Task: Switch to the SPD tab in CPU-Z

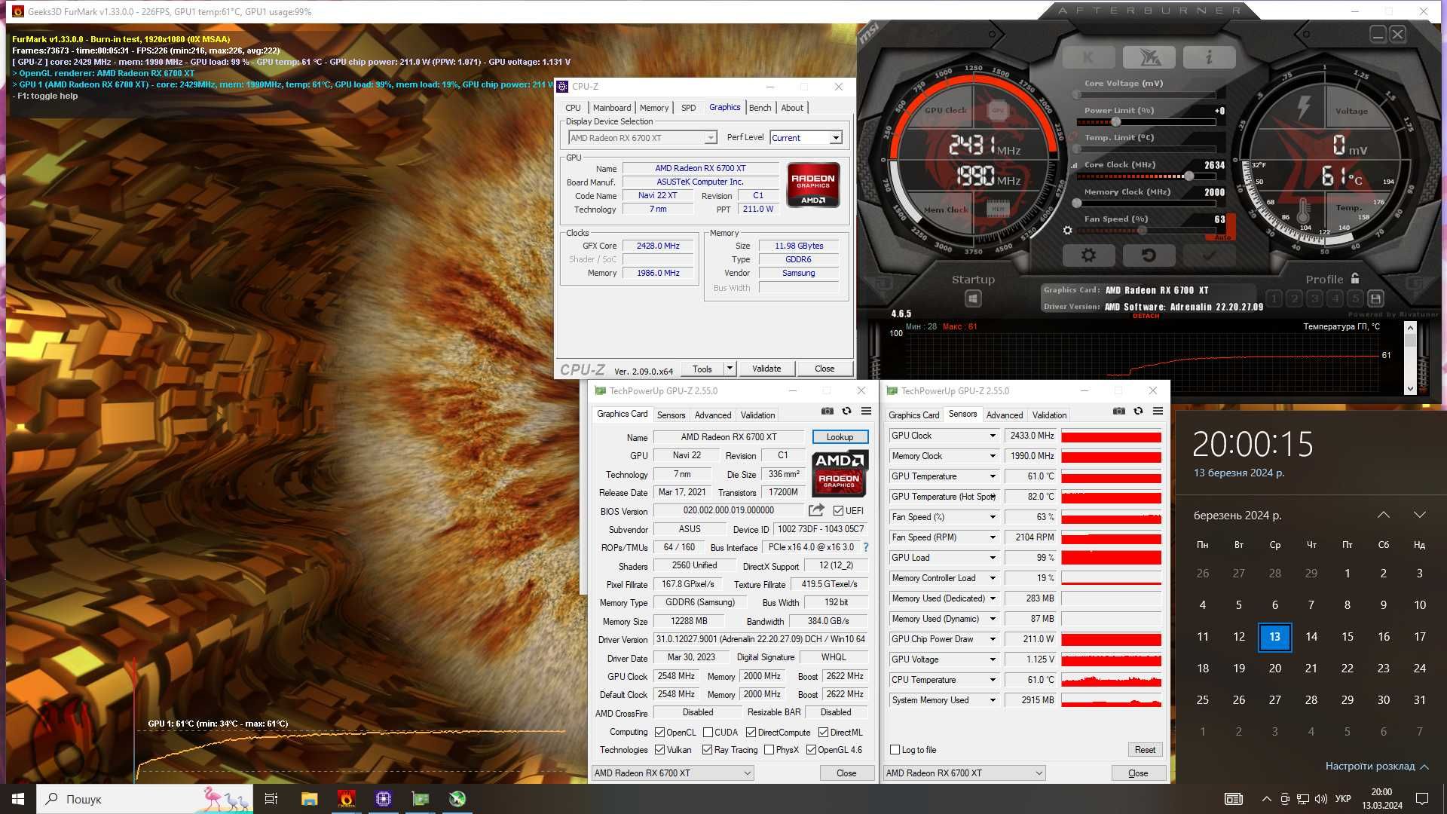Action: point(688,108)
